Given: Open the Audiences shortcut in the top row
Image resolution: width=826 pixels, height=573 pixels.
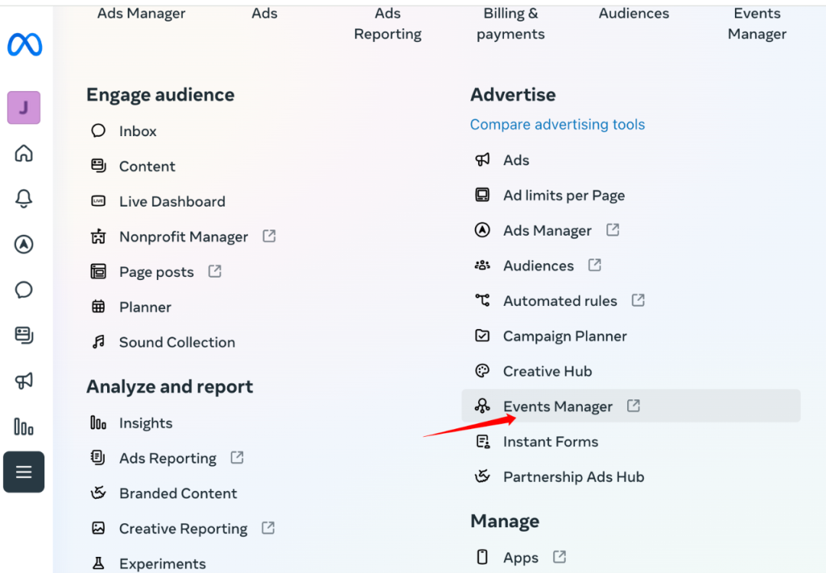Looking at the screenshot, I should click(634, 13).
